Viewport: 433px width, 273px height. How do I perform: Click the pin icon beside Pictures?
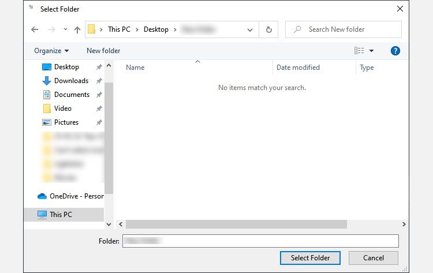[99, 122]
